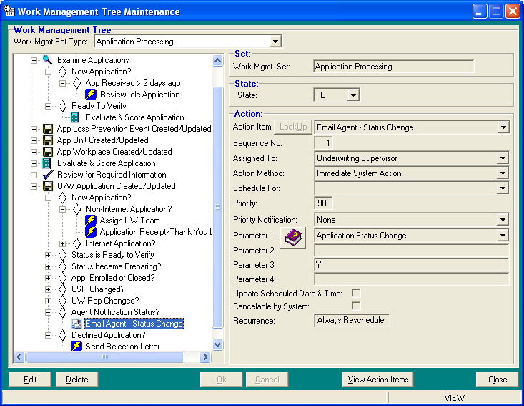The image size is (524, 406).
Task: Expand App. Enrolled or Closed? node
Action: (48, 278)
